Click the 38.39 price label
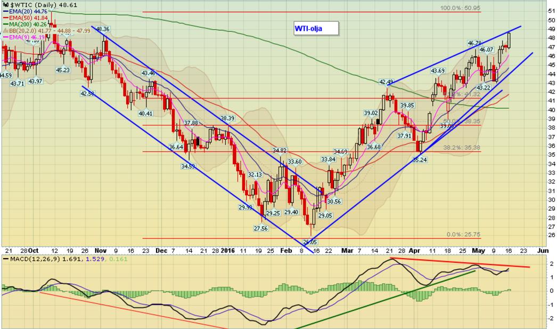 click(x=227, y=118)
